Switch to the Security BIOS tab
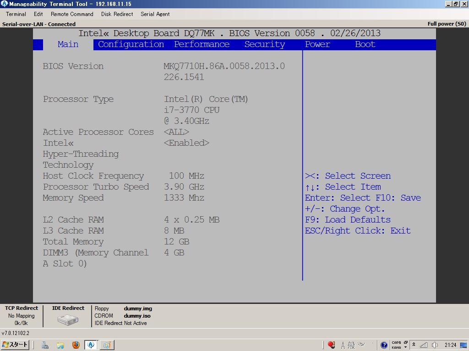The image size is (469, 351). pos(265,44)
